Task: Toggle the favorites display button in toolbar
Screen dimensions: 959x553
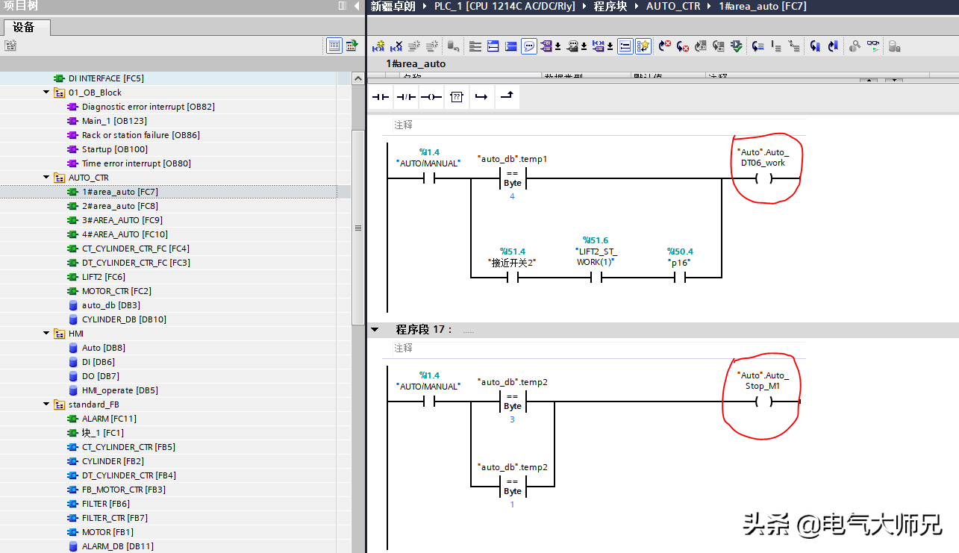Action: click(x=643, y=46)
